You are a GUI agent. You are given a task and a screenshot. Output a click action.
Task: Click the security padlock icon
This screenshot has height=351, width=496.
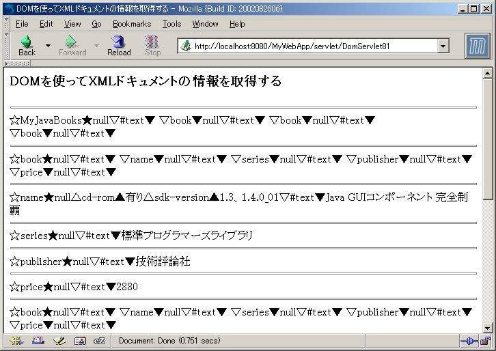484,341
